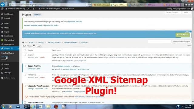Click the Add New button beside Plugins heading
Screen dimensions: 194x109
37,15
